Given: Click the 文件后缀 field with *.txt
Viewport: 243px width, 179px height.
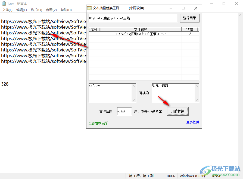Looking at the screenshot, I should pyautogui.click(x=124, y=111).
